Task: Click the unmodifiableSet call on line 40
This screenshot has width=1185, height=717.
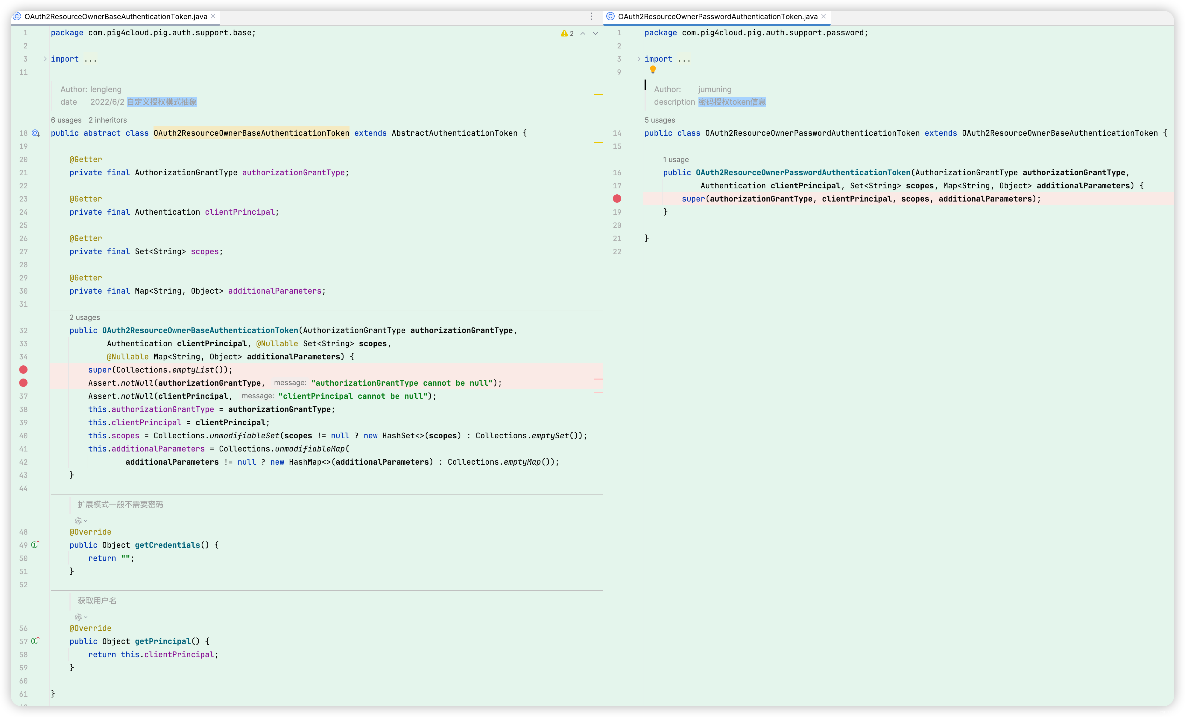Action: [x=244, y=435]
